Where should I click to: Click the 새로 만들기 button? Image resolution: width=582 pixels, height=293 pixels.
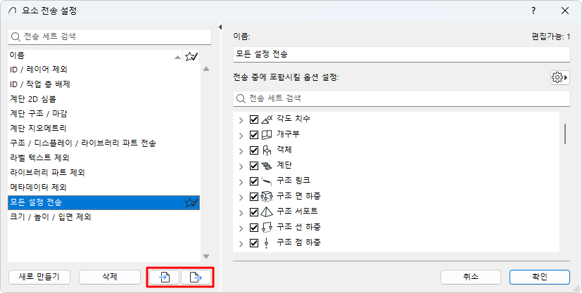39,277
